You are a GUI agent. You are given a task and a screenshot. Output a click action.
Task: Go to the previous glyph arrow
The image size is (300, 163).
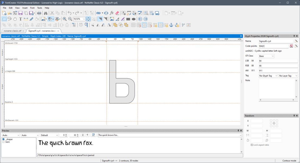(140, 19)
